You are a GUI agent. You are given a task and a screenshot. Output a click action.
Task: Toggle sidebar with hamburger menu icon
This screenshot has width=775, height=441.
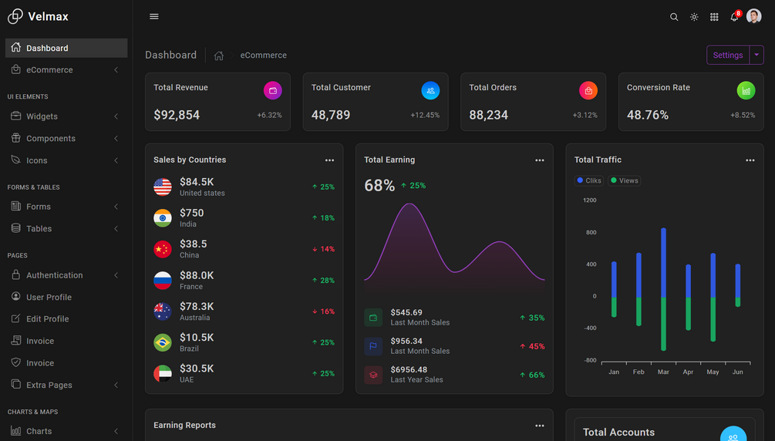(x=154, y=16)
